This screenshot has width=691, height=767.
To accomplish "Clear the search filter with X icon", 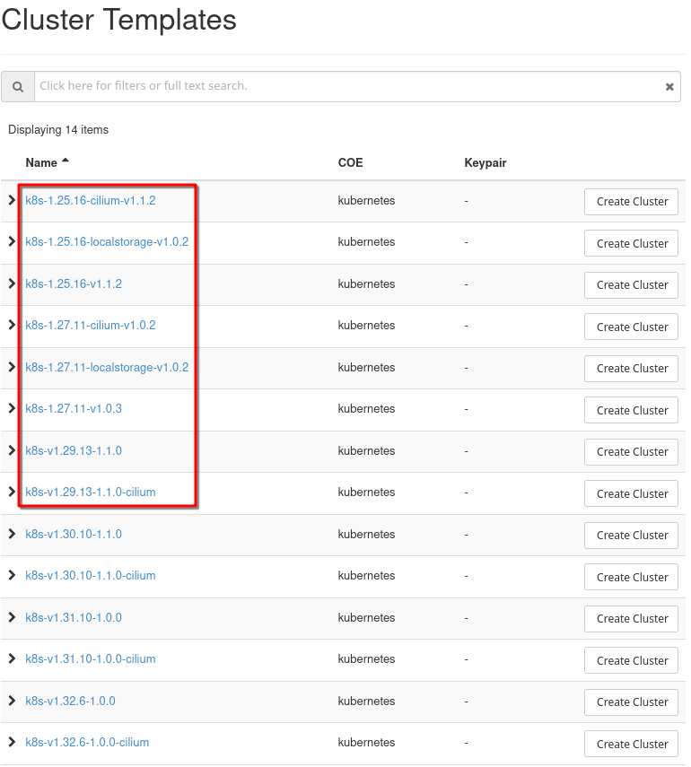I will [669, 87].
